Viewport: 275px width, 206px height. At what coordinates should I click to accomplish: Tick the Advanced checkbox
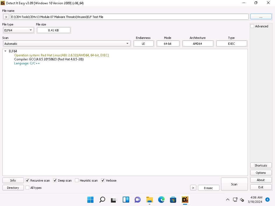pos(252,26)
